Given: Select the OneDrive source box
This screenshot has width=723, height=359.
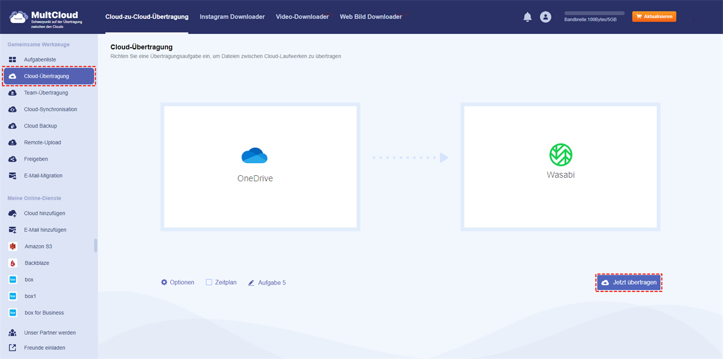Looking at the screenshot, I should 260,167.
